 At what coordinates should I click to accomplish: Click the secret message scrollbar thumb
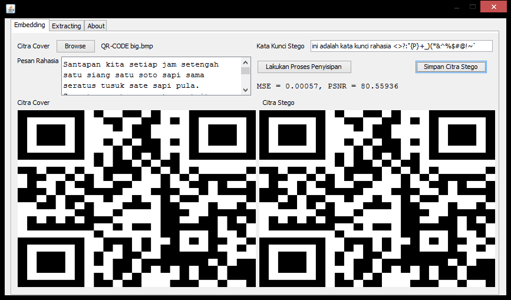tap(246, 71)
